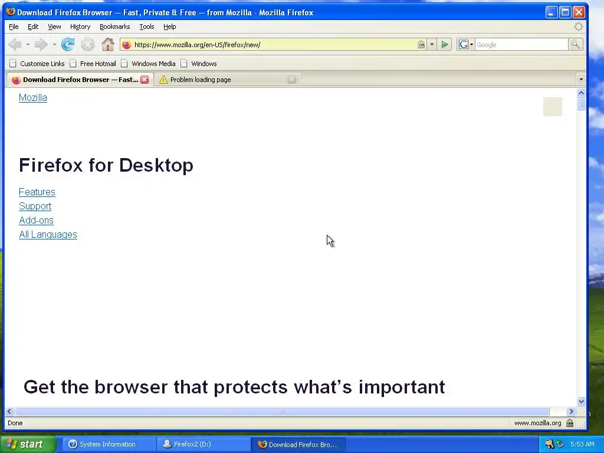
Task: Open the File menu
Action: [x=14, y=27]
